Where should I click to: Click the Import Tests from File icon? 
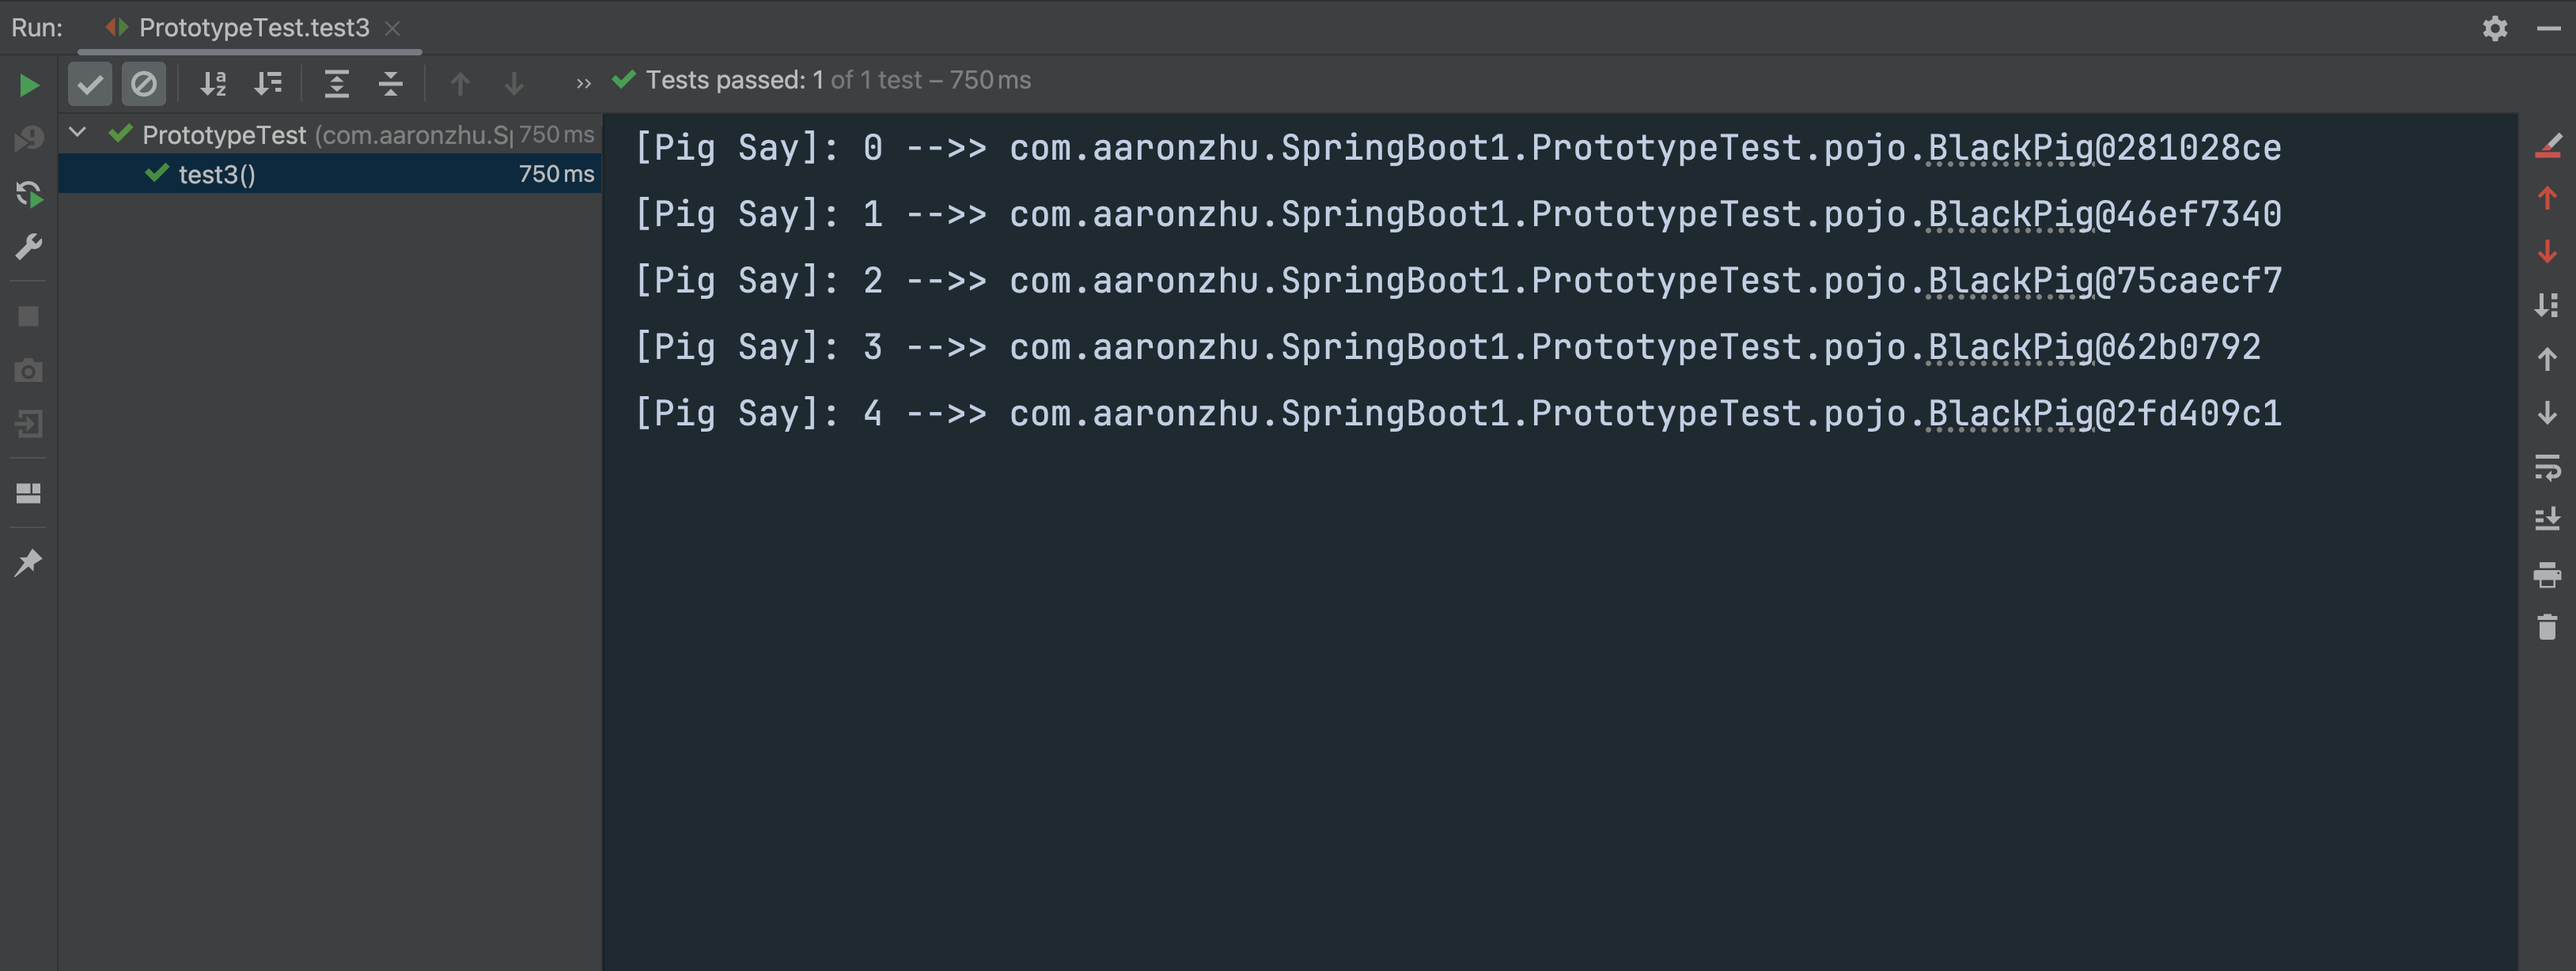point(28,424)
